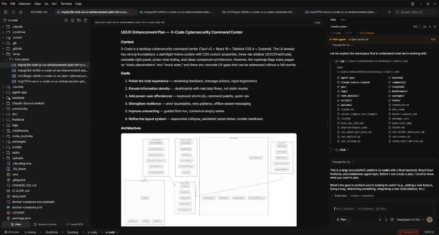Viewport: 439px width, 235px height.
Task: Start a new chat with plus
Action: pyautogui.click(x=430, y=27)
